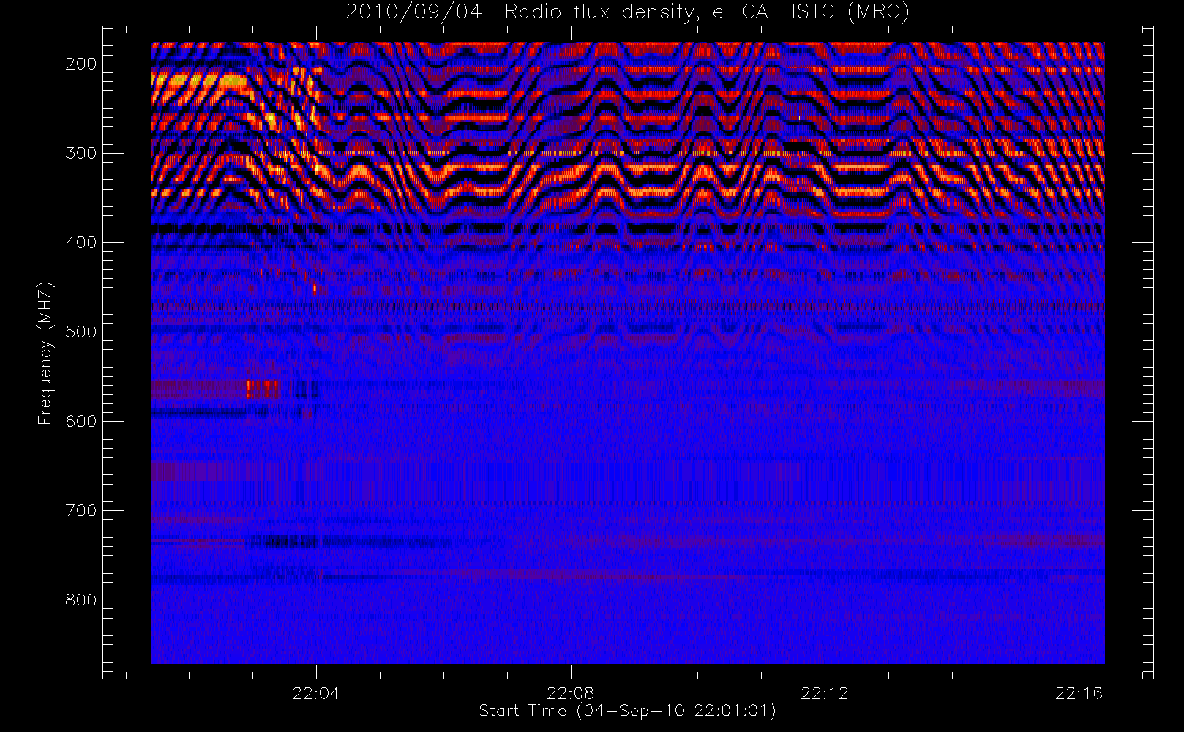Image resolution: width=1184 pixels, height=732 pixels.
Task: Click the 'Start Time (04-Sep-10 22:01:01)' axis label
Action: [x=627, y=711]
